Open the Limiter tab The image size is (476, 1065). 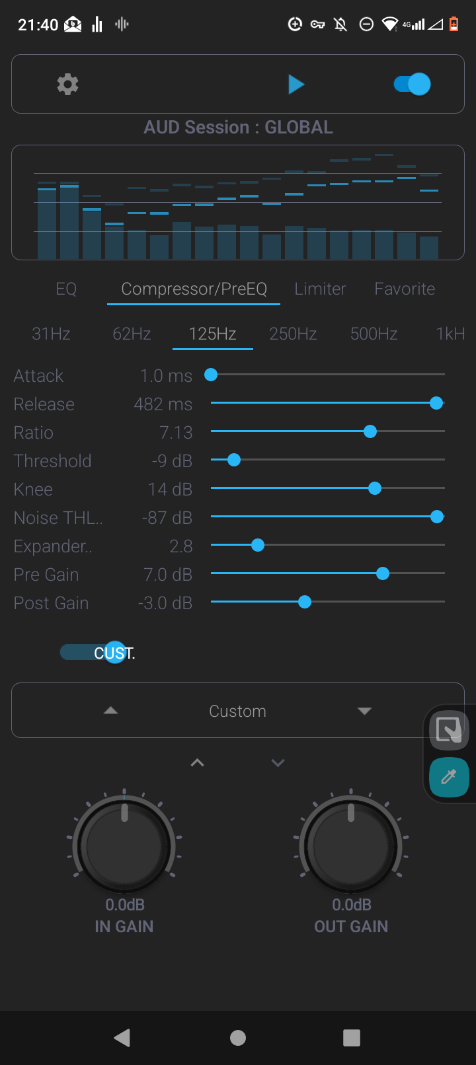coord(320,289)
